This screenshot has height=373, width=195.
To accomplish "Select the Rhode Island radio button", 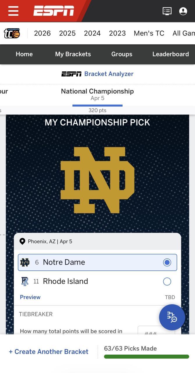I will (x=167, y=281).
